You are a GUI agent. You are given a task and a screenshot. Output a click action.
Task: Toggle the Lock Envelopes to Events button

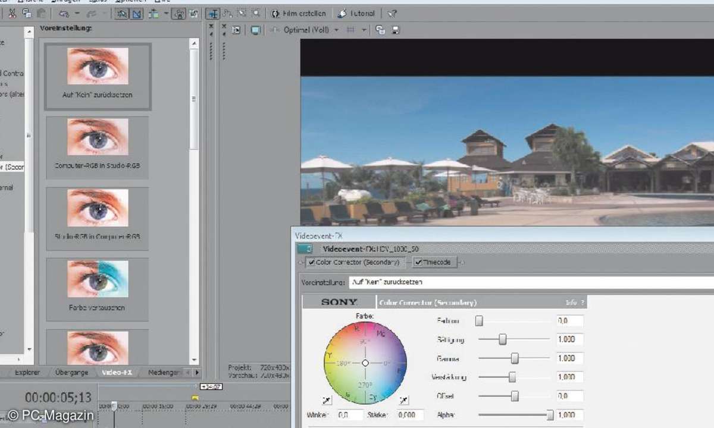[178, 13]
